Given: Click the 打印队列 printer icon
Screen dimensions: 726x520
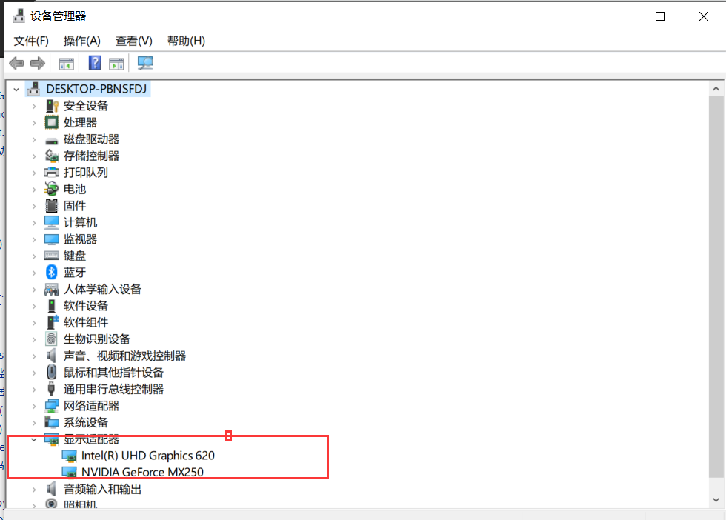Looking at the screenshot, I should [51, 173].
